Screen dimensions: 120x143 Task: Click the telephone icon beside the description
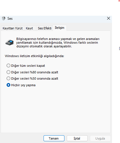(9, 42)
